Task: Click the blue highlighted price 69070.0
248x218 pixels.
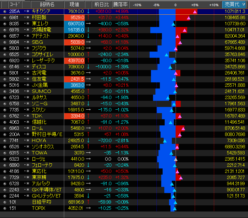Action: tap(74, 24)
